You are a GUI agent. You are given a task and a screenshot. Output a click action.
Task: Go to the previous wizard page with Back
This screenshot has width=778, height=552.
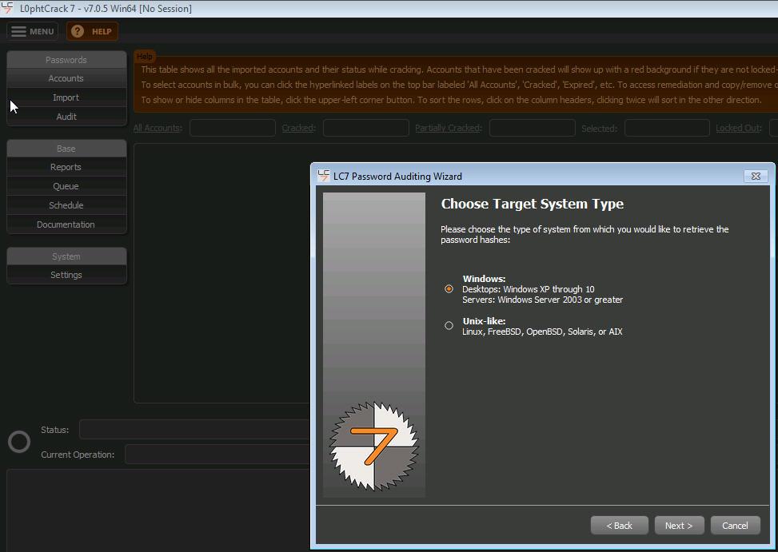point(619,526)
